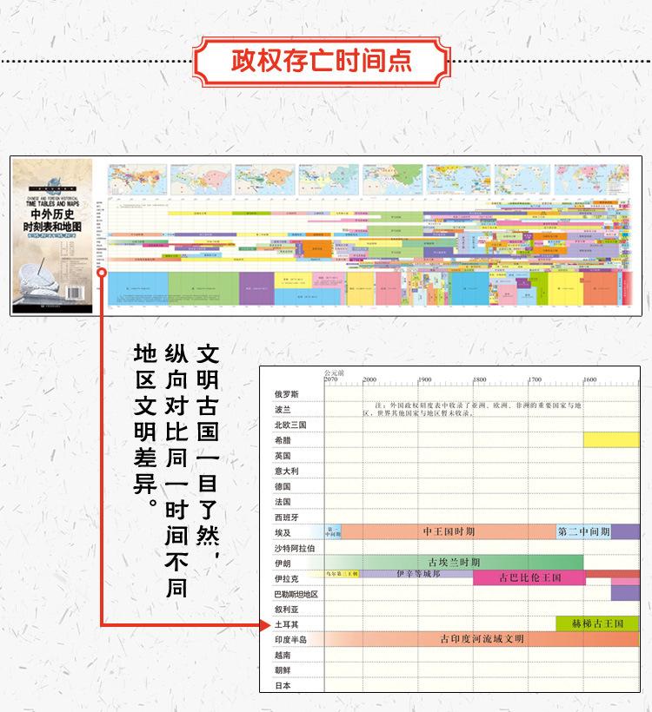
Task: Click the first world map thumbnail on the left
Action: point(135,181)
